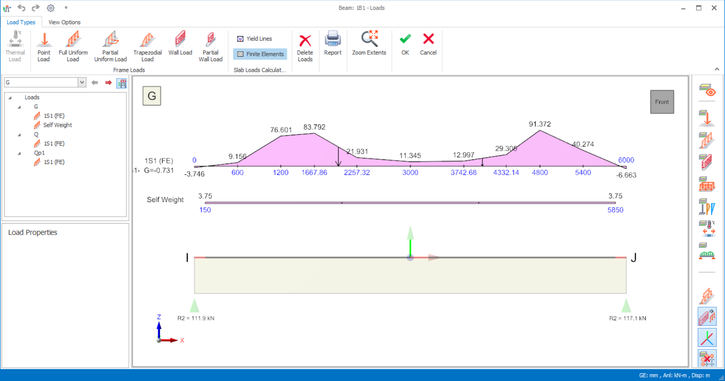Screen dimensions: 725x381
Task: Select the Point Load tool
Action: coord(44,46)
